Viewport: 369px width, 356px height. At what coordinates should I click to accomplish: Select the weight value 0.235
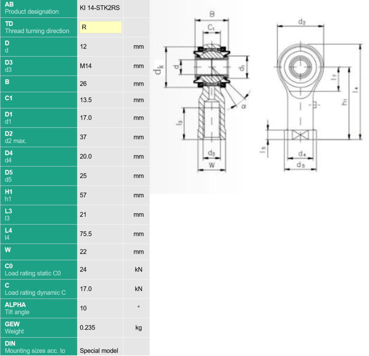pyautogui.click(x=87, y=327)
